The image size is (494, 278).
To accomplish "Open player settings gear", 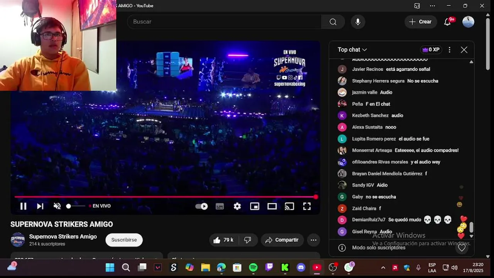I will [237, 206].
